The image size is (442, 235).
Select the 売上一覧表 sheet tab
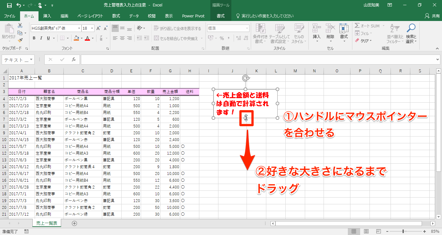coord(47,223)
